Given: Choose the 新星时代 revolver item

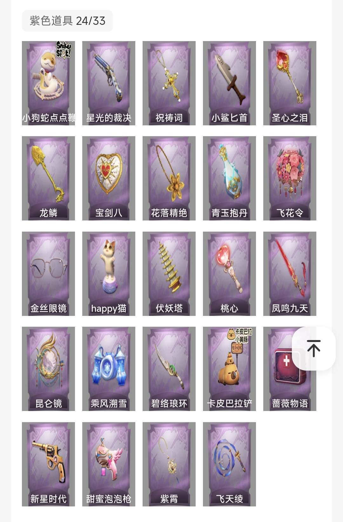Looking at the screenshot, I should click(x=48, y=464).
